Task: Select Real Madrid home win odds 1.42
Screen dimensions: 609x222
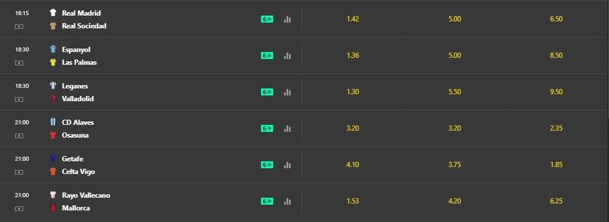Action: point(352,19)
